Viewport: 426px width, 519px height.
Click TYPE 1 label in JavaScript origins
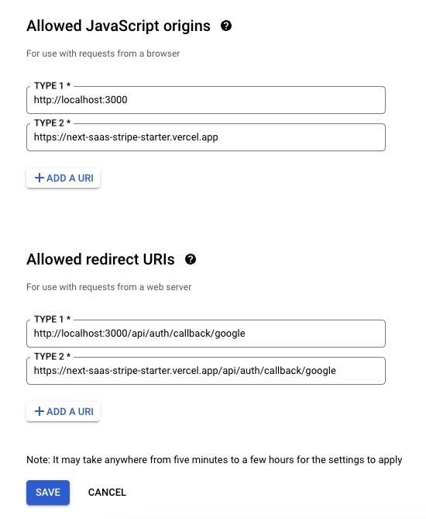pyautogui.click(x=52, y=86)
